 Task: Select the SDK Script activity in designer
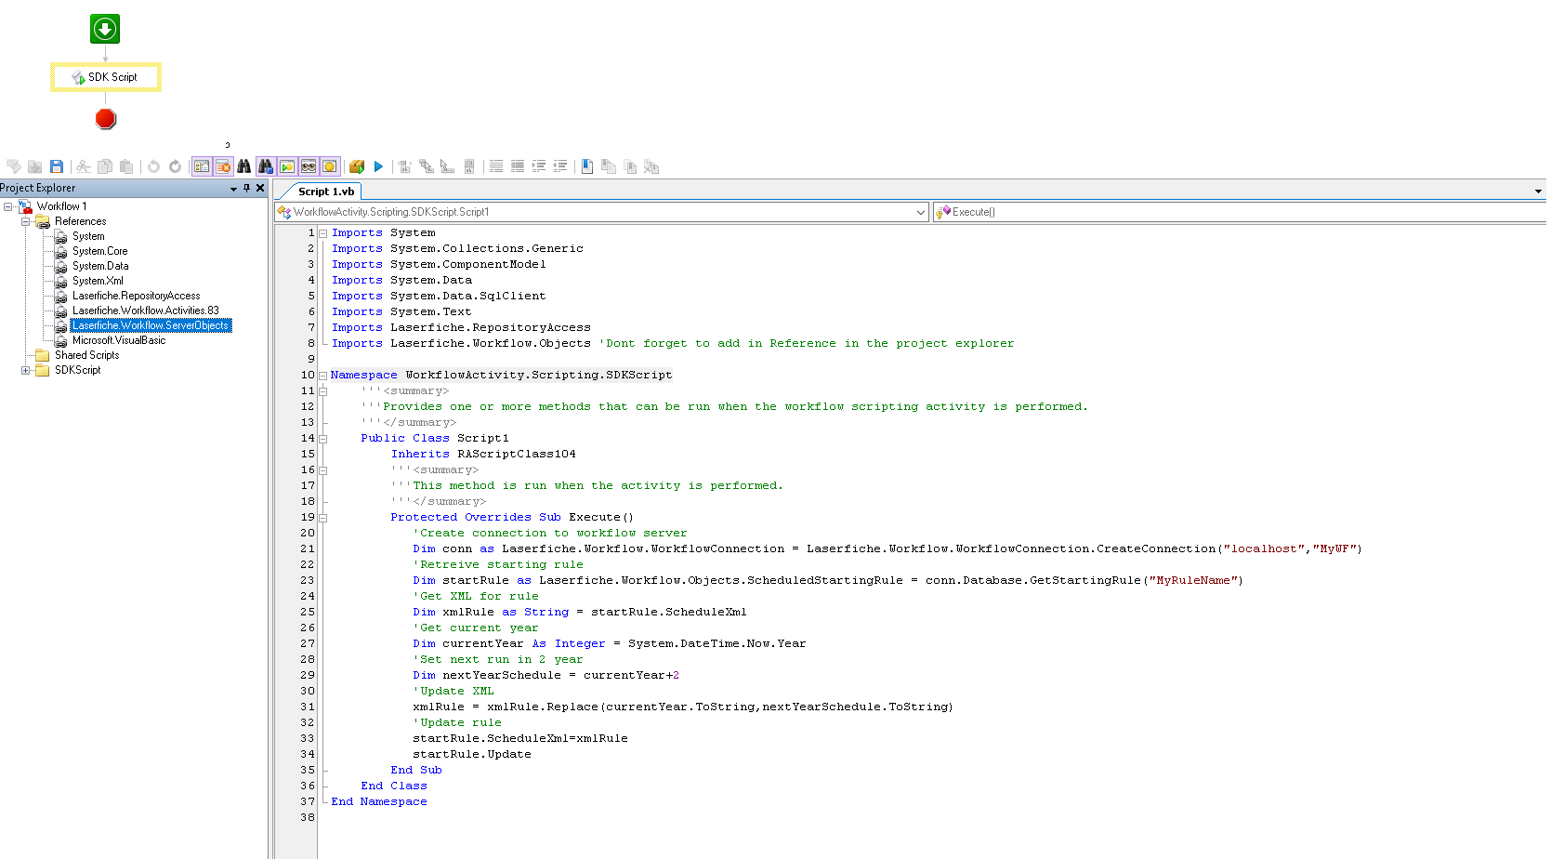tap(106, 77)
